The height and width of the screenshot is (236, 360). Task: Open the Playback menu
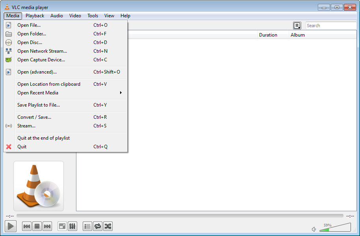coord(35,16)
